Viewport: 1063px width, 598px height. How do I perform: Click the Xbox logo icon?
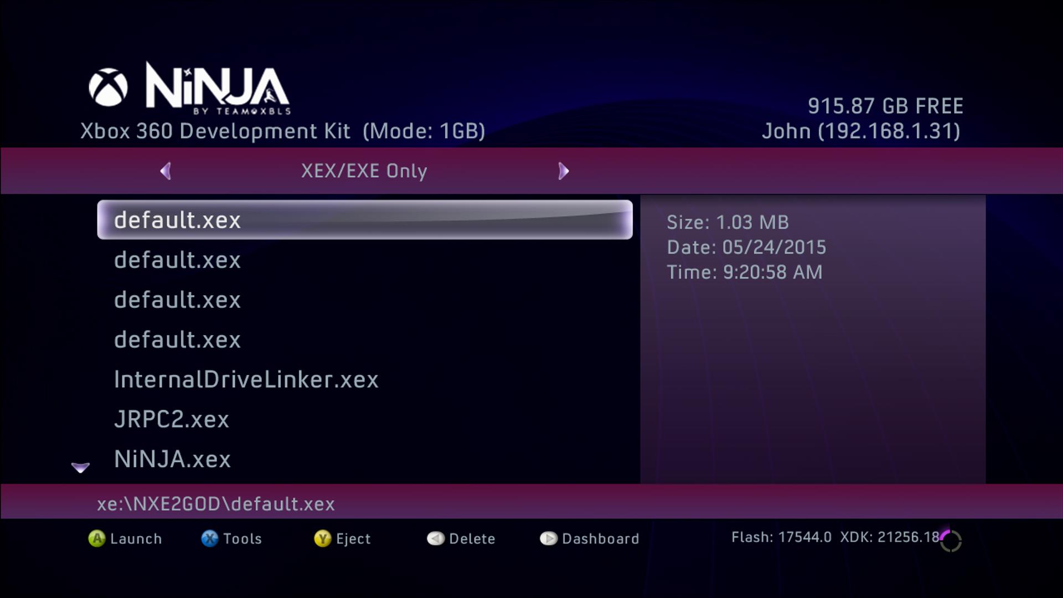pyautogui.click(x=109, y=87)
